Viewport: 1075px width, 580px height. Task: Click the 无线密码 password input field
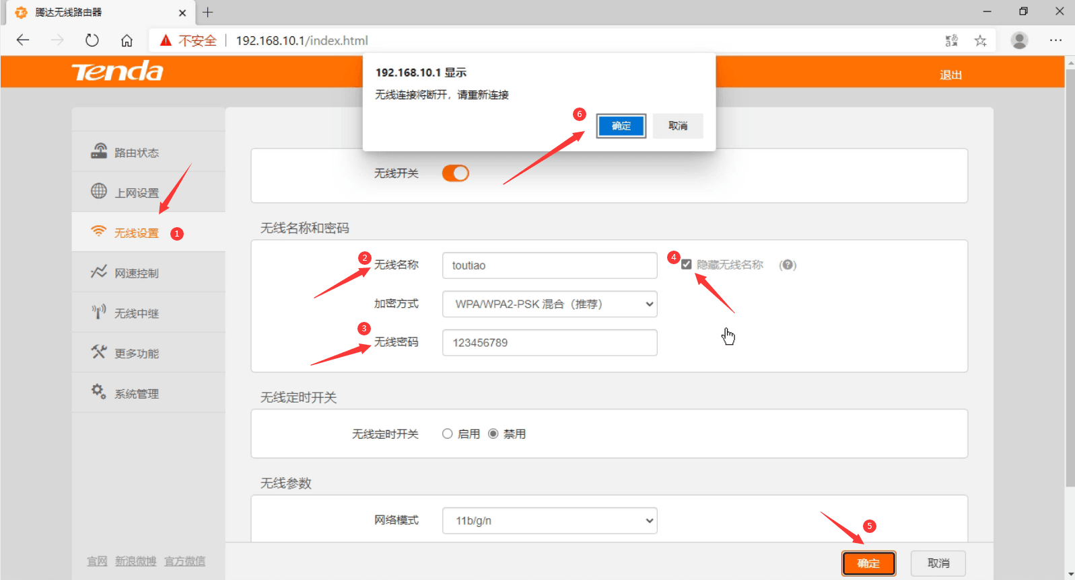point(549,343)
